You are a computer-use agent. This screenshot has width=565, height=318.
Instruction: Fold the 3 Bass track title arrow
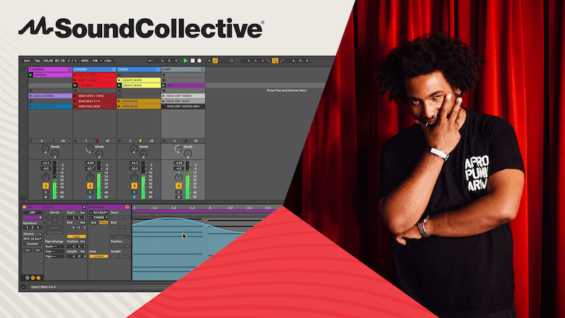(x=158, y=69)
